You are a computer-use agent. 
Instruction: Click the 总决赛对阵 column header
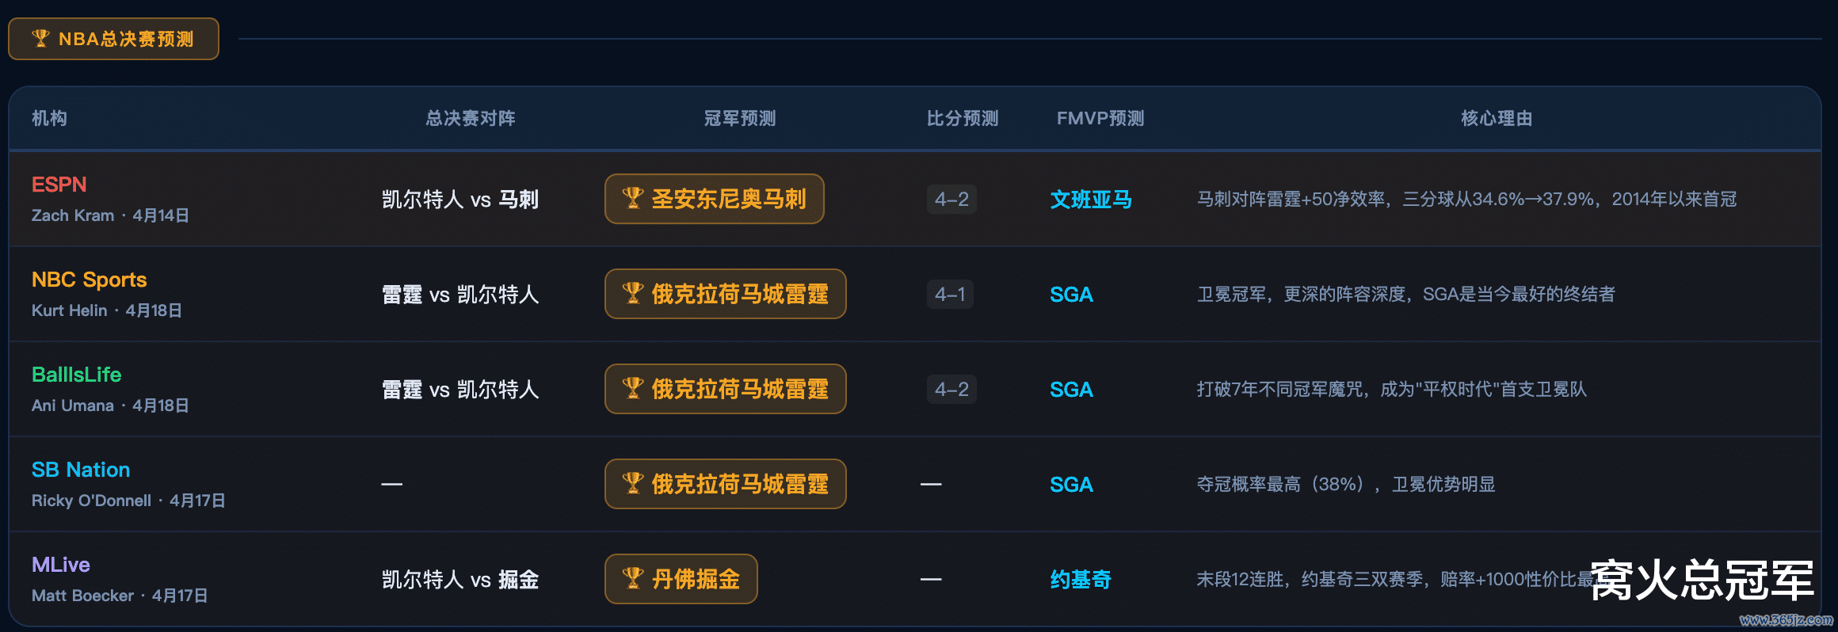click(x=471, y=119)
